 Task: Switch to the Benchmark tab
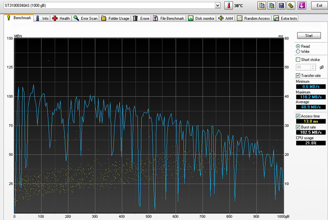[x=19, y=18]
